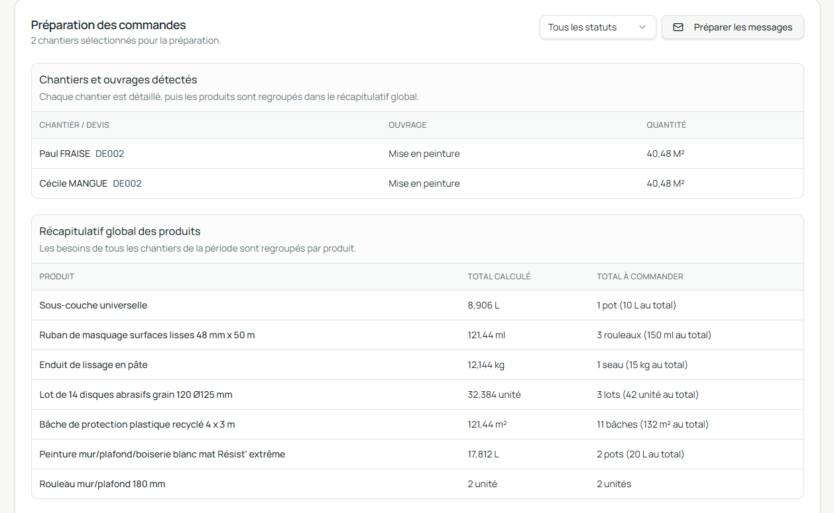Click the TOTAL À COMMANDER column header

[640, 277]
